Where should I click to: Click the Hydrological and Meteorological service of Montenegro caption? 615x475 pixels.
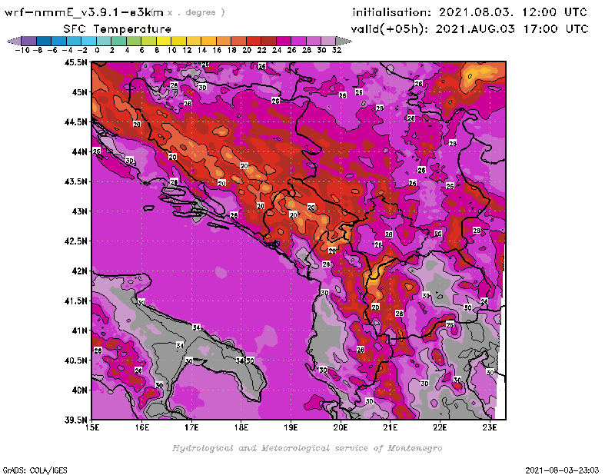click(x=307, y=448)
